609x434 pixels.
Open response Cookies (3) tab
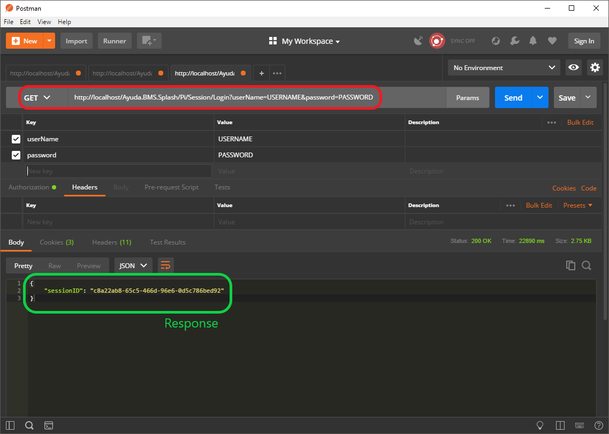tap(57, 242)
